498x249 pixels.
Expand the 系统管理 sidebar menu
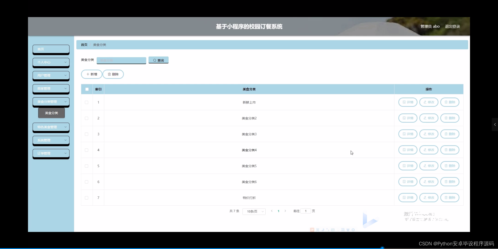tap(51, 140)
